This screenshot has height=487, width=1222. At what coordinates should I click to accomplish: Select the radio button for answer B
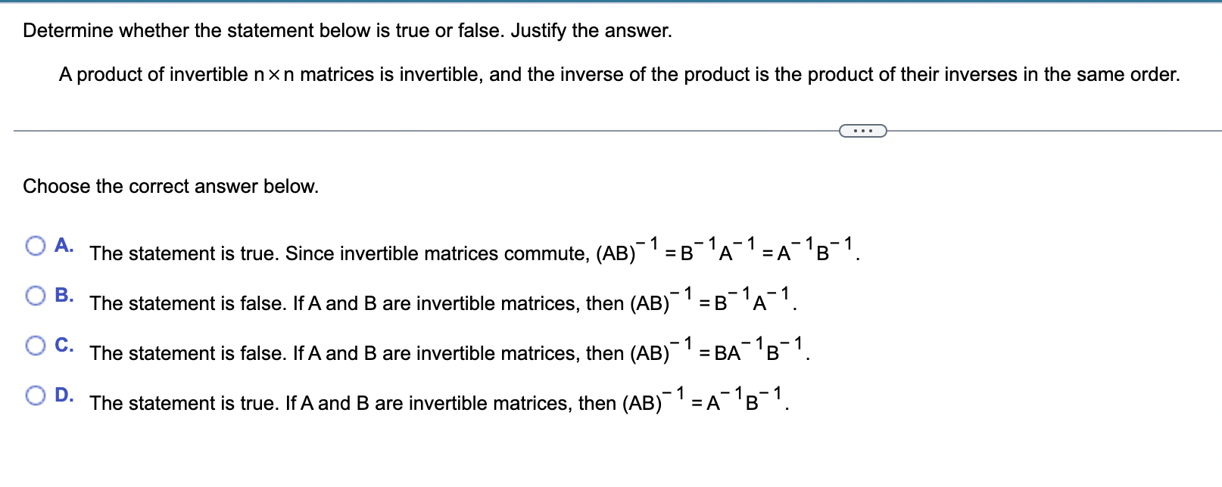35,294
